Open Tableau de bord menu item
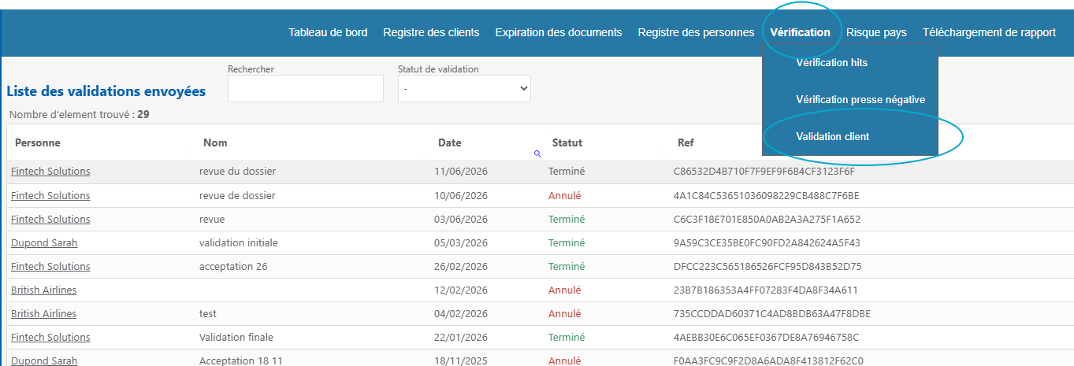Viewport: 1074px width, 366px height. (328, 32)
